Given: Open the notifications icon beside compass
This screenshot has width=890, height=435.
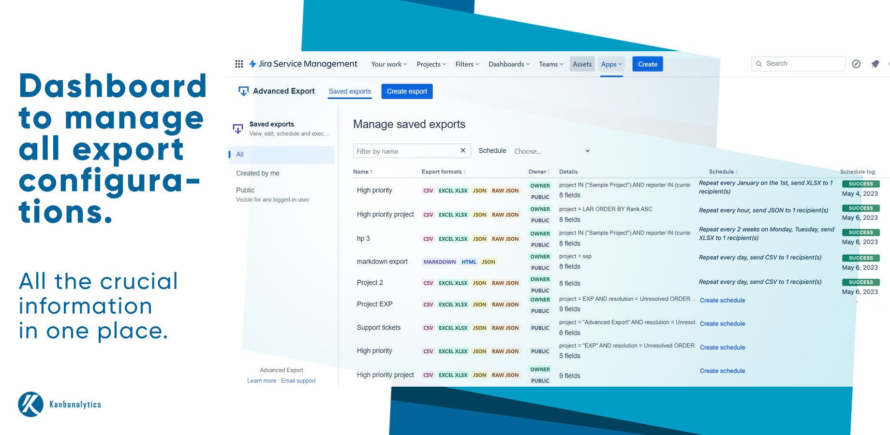Looking at the screenshot, I should (875, 64).
